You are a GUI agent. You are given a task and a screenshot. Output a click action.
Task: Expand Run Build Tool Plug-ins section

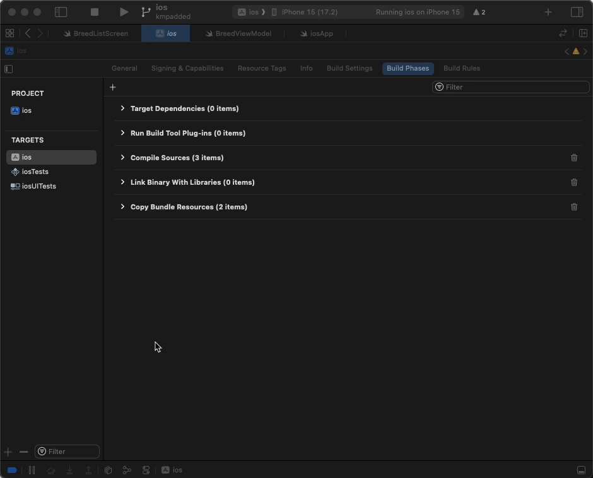tap(122, 132)
